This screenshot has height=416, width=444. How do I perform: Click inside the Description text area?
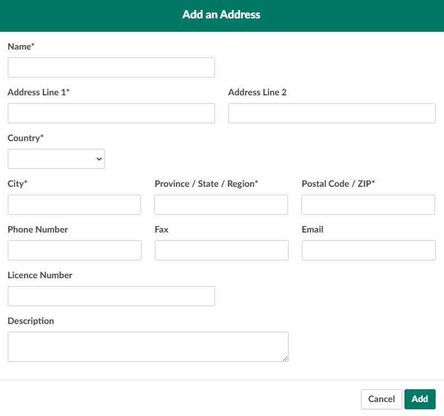tap(148, 347)
